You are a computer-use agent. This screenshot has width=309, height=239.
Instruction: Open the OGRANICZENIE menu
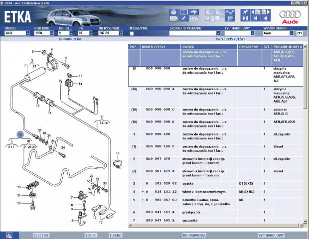click(70, 39)
